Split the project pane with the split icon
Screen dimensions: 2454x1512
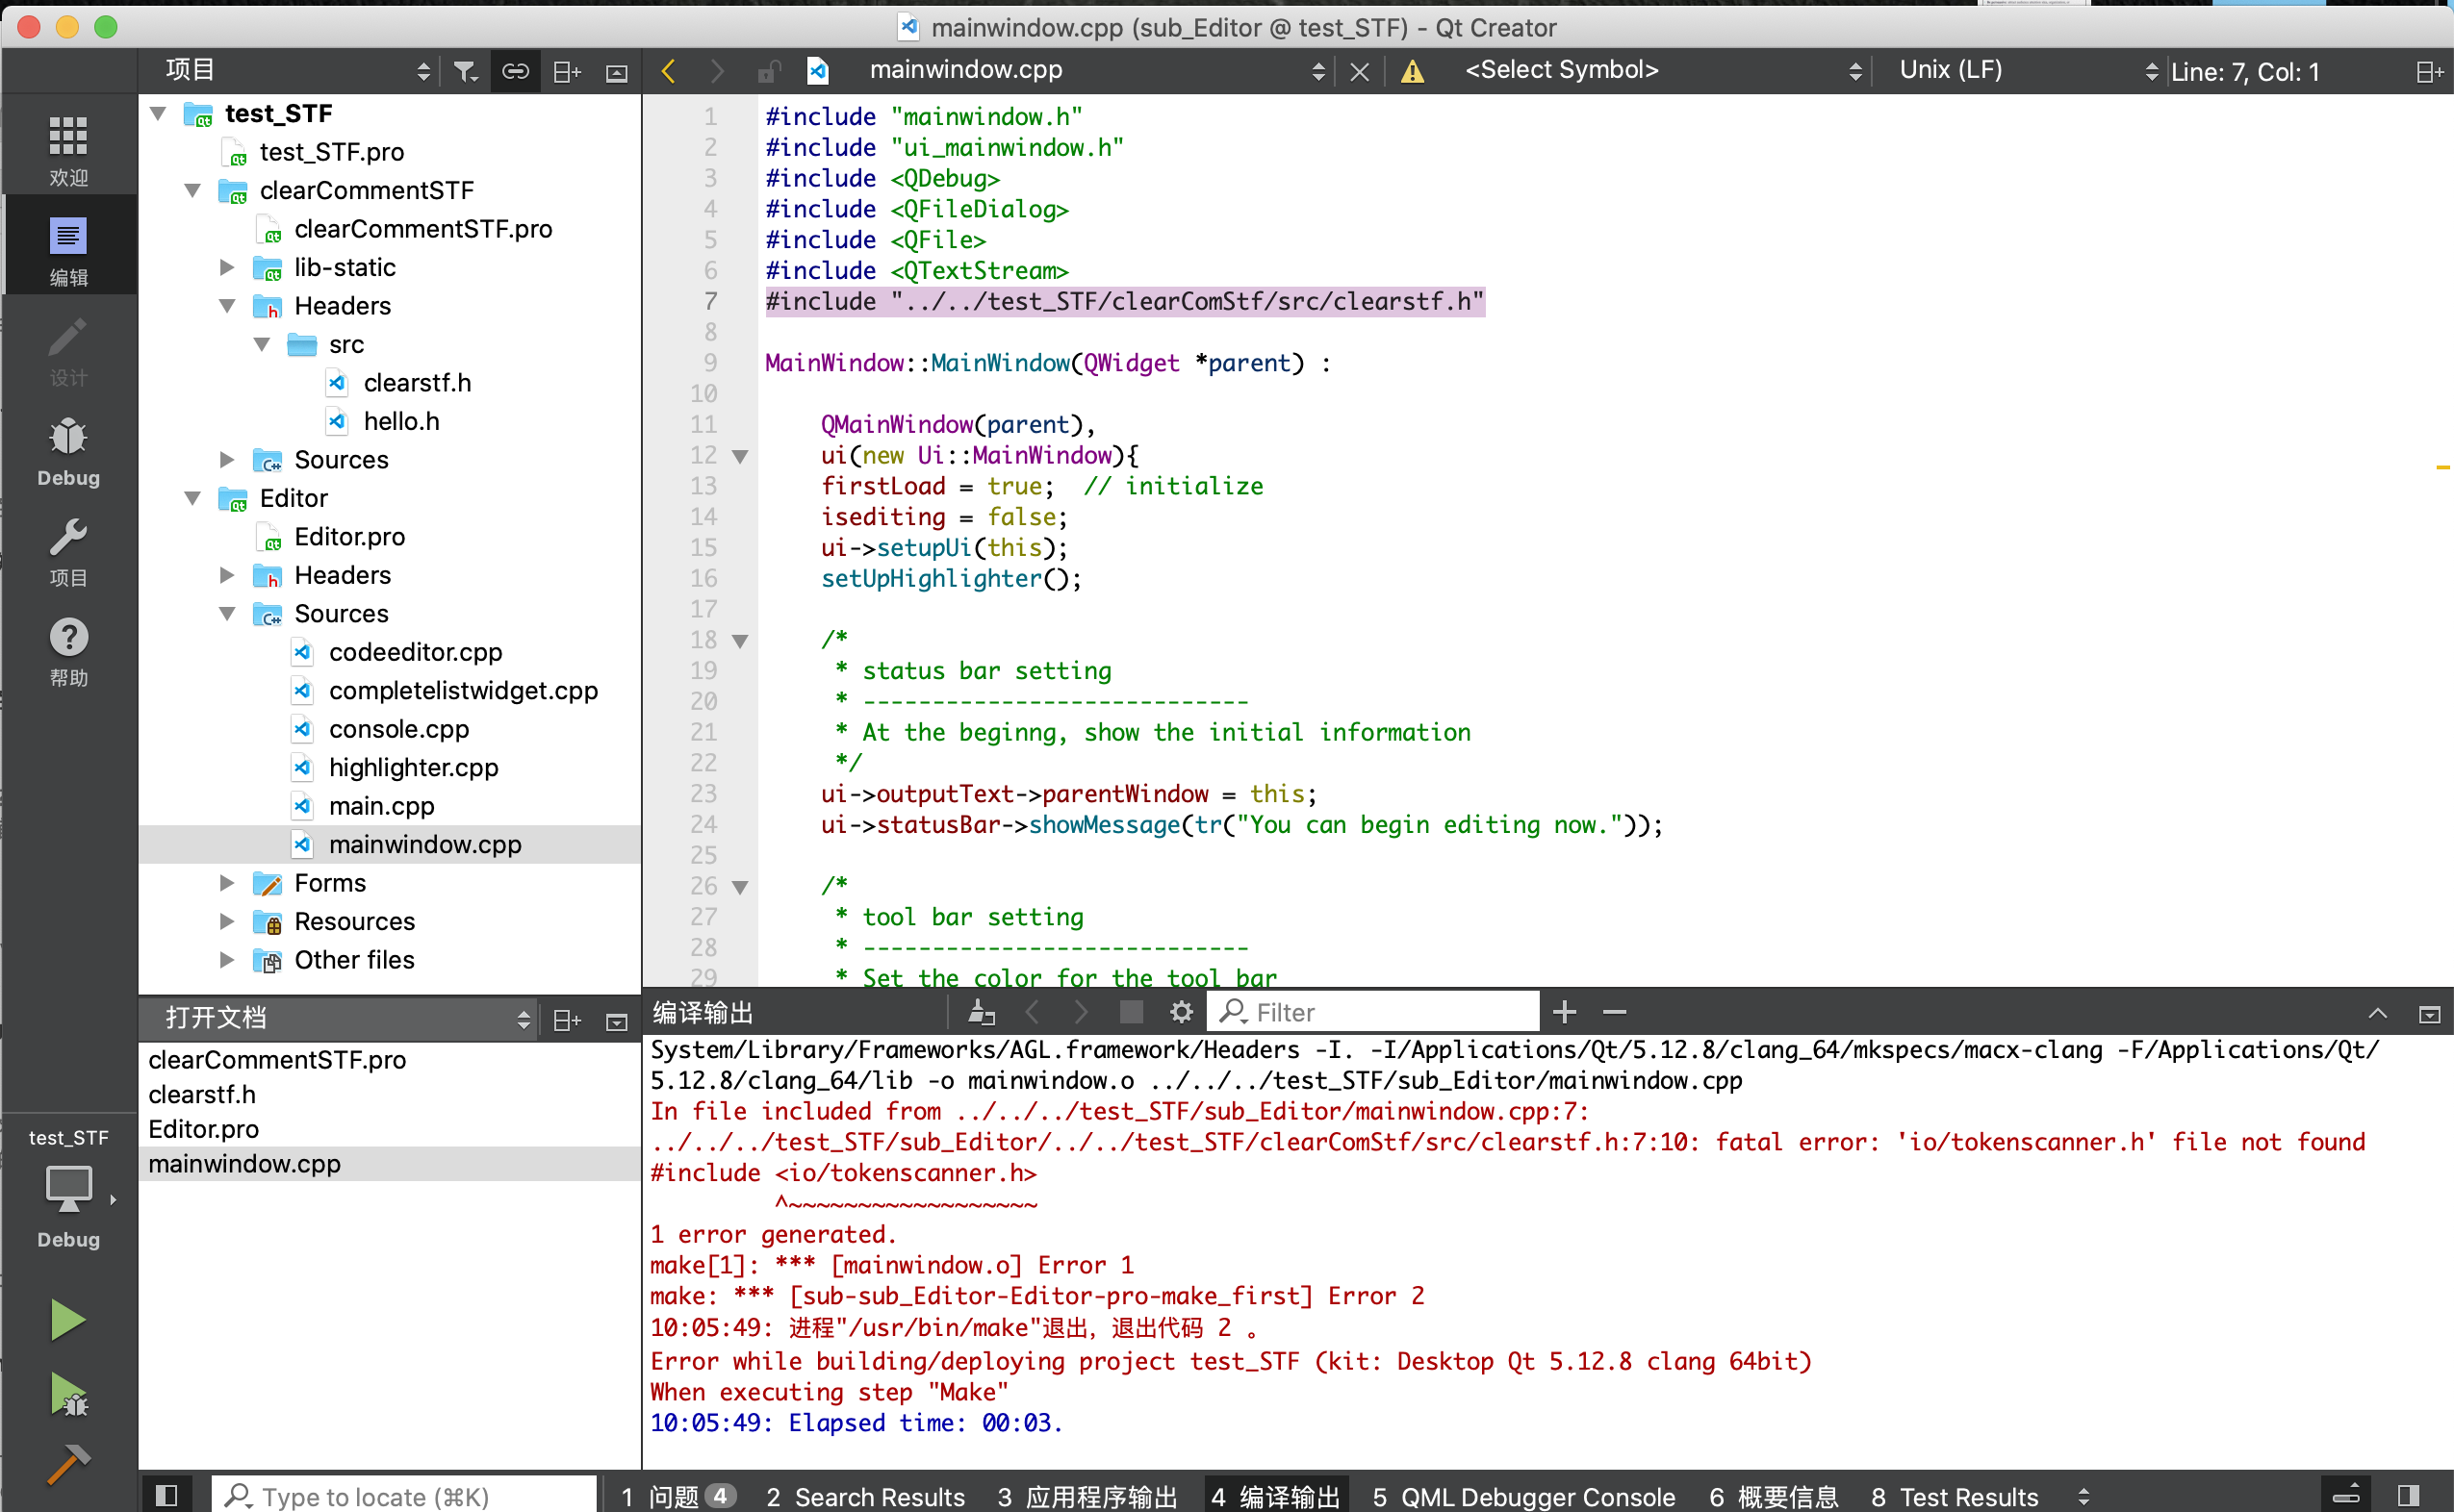coord(567,71)
